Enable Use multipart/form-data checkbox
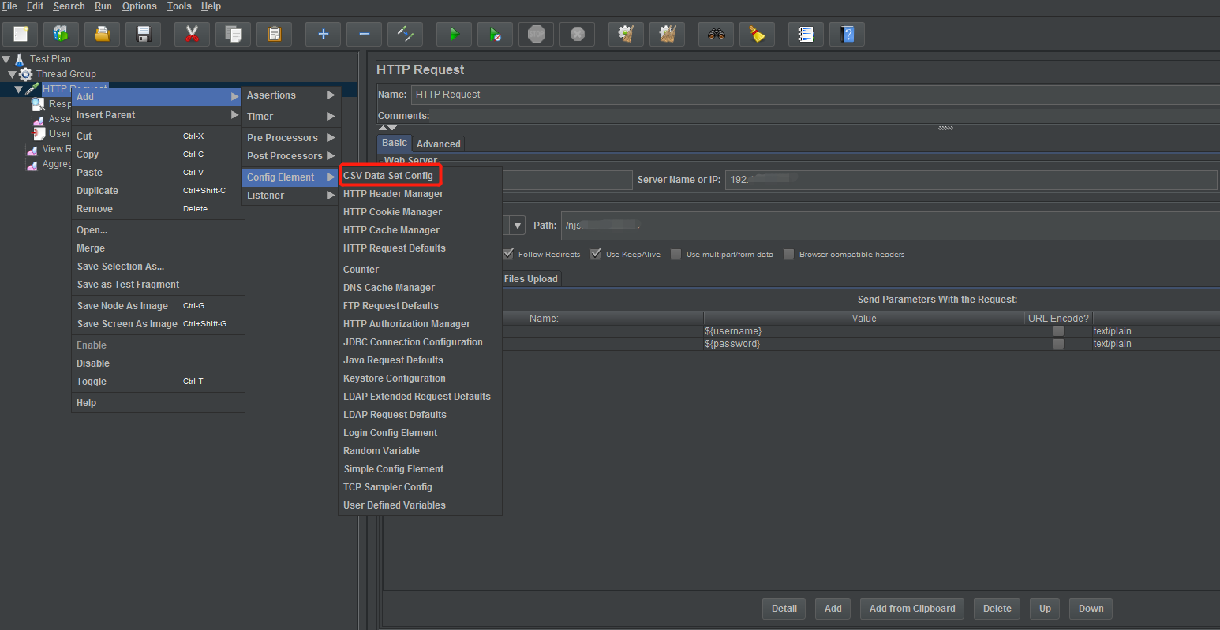1220x630 pixels. tap(675, 254)
